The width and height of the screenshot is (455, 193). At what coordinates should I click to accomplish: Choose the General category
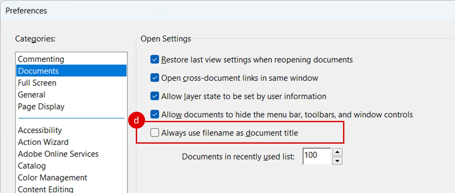[71, 95]
